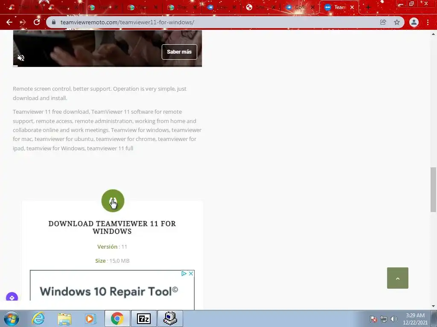The image size is (437, 327).
Task: Click the browser forward arrow
Action: click(x=23, y=22)
